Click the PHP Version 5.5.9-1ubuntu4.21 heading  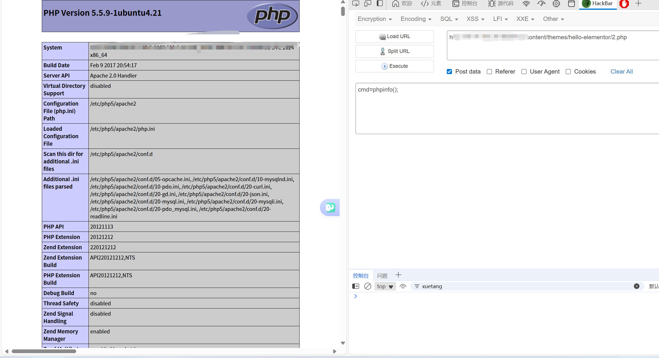click(103, 13)
